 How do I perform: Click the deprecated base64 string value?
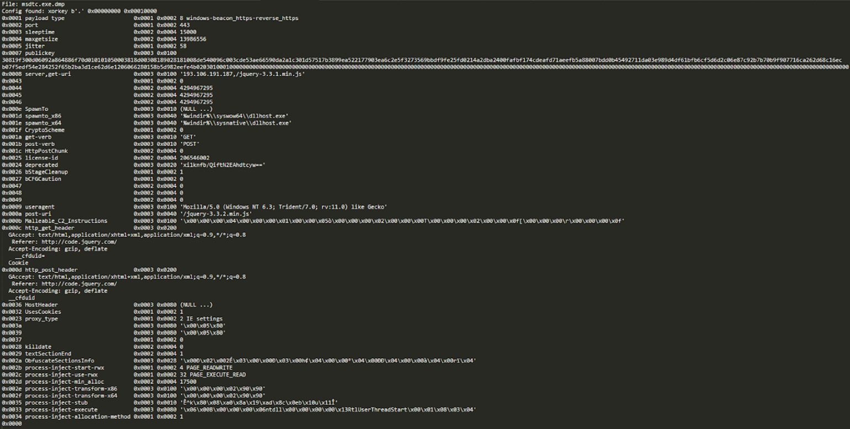click(223, 165)
